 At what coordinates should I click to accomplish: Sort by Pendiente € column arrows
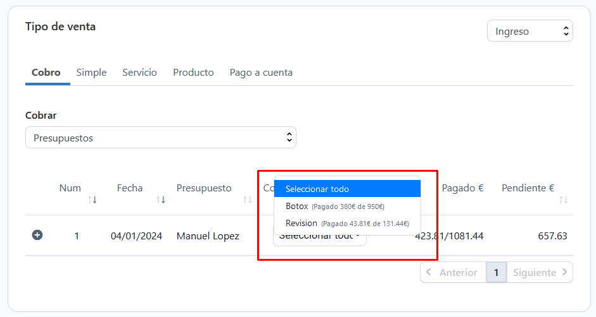(563, 200)
